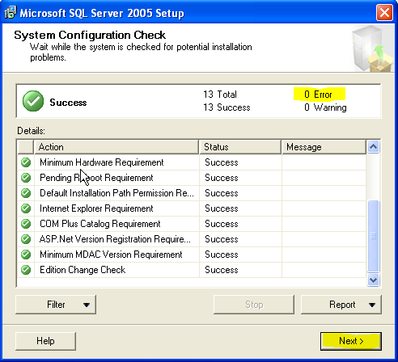
Task: Open Help for the configuration check
Action: (x=45, y=341)
